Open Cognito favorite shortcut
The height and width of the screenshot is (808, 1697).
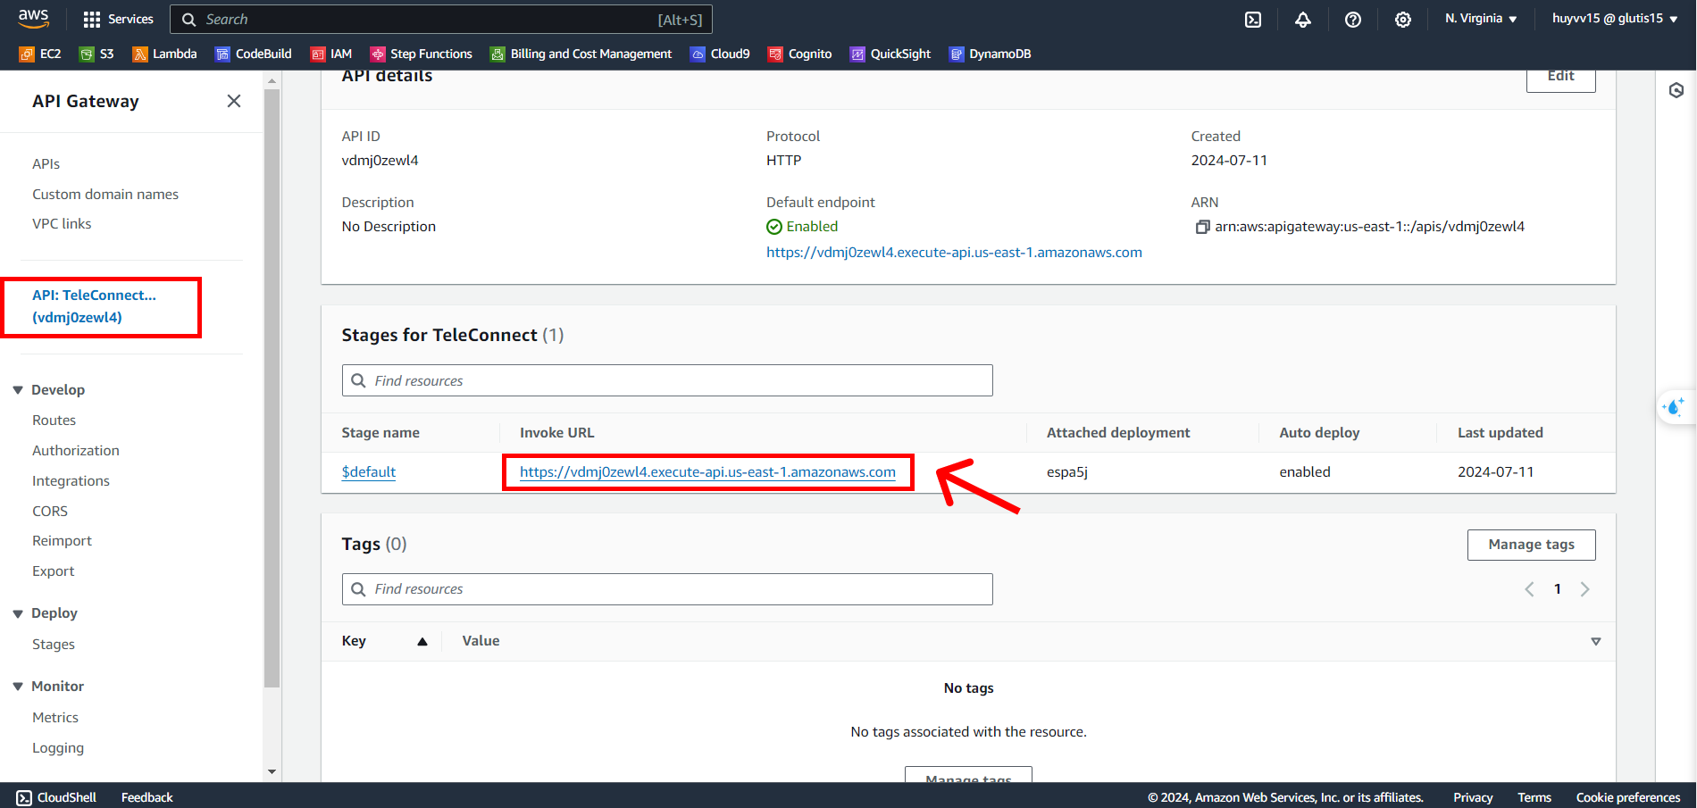tap(800, 54)
